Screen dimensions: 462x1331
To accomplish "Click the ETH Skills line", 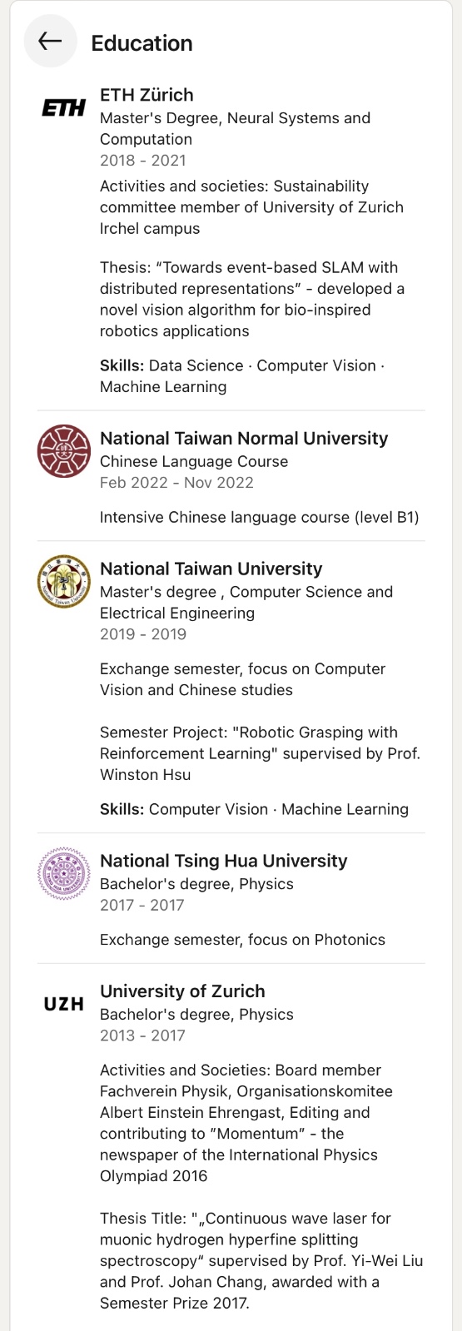I will click(241, 376).
